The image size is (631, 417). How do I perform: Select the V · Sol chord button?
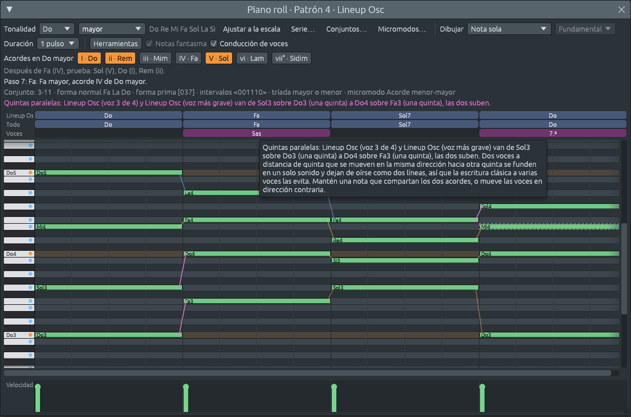point(219,59)
